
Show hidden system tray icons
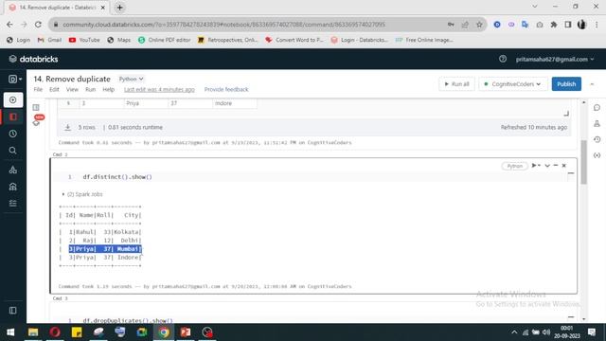tap(514, 332)
